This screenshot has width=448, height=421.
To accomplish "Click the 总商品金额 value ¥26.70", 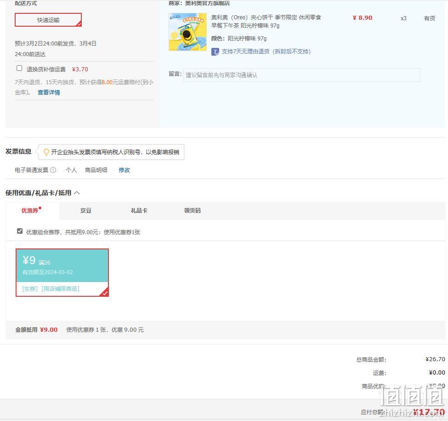I will tap(435, 359).
